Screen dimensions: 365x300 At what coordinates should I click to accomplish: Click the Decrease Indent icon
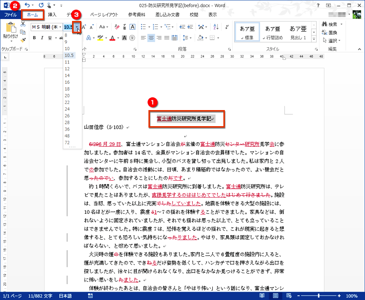click(x=182, y=27)
